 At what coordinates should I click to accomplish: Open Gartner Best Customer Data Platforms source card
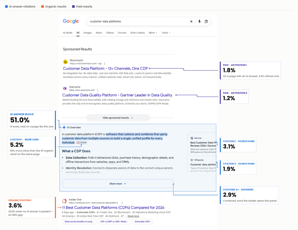[x=203, y=144]
